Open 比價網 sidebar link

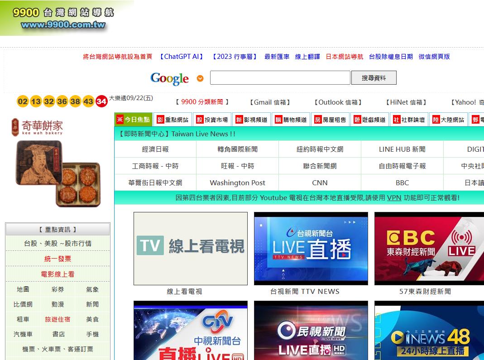click(23, 304)
